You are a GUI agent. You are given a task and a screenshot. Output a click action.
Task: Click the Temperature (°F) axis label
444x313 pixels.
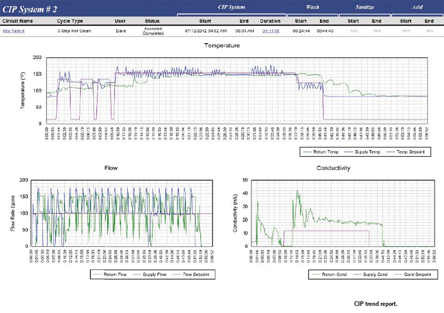22,91
